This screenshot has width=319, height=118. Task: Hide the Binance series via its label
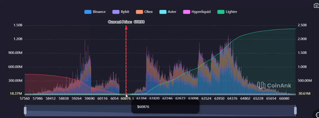tap(99, 12)
